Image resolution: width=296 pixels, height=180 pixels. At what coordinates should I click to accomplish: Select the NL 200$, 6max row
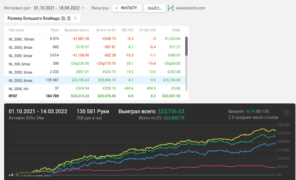point(95,80)
